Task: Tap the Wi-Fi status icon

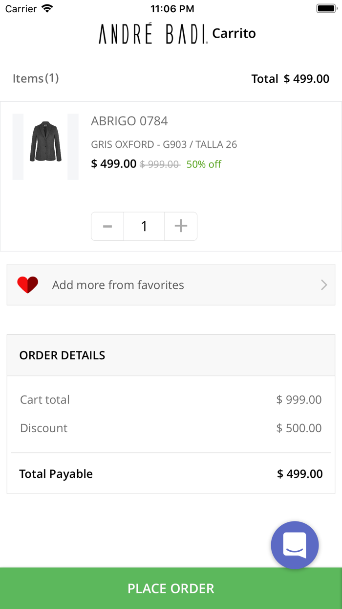Action: (x=47, y=9)
